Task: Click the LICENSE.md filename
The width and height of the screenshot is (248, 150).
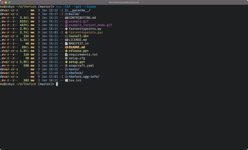Action: (78, 40)
